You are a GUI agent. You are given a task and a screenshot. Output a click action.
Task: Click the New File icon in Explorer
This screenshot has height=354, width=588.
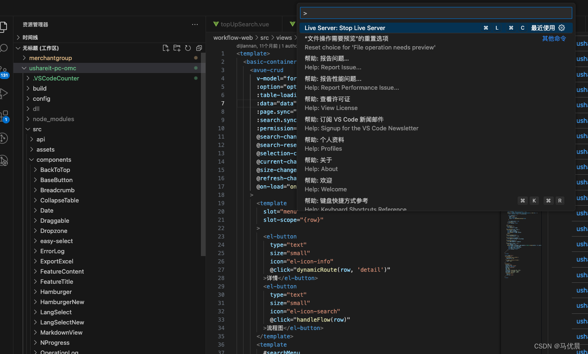[166, 48]
